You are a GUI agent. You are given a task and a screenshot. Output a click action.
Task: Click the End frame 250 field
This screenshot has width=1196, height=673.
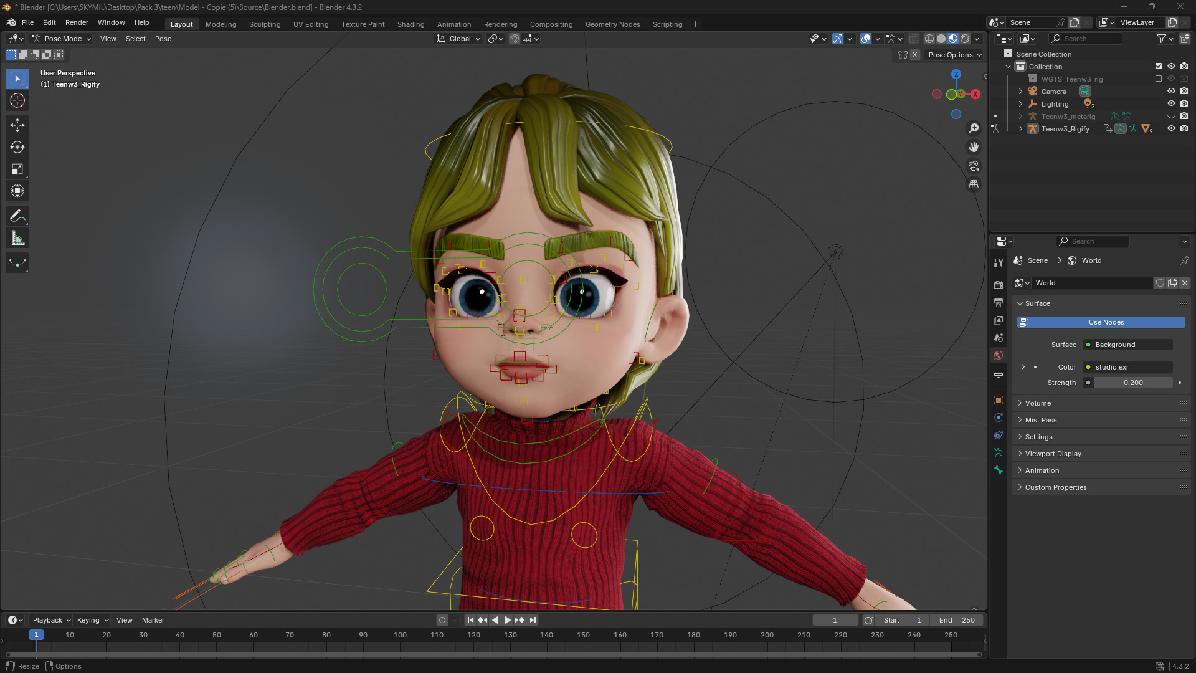(x=957, y=620)
